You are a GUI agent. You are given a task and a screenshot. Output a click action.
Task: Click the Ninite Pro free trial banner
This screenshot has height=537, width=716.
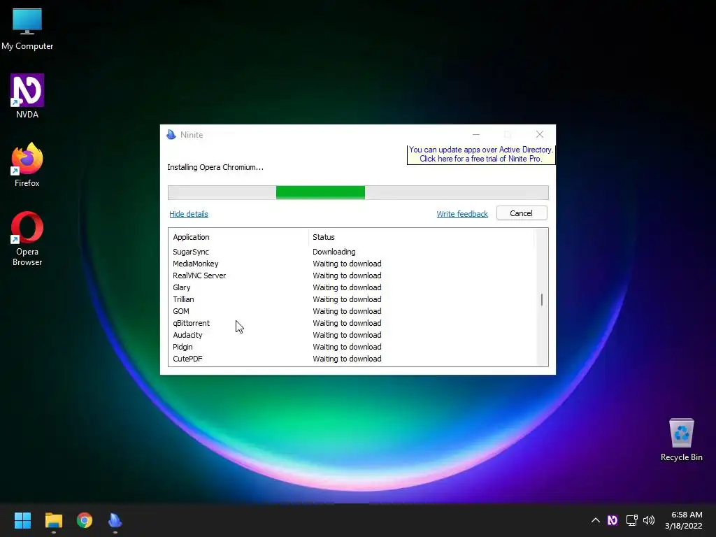coord(481,155)
